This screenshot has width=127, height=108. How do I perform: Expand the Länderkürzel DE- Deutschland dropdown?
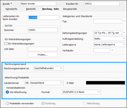[x=44, y=83]
